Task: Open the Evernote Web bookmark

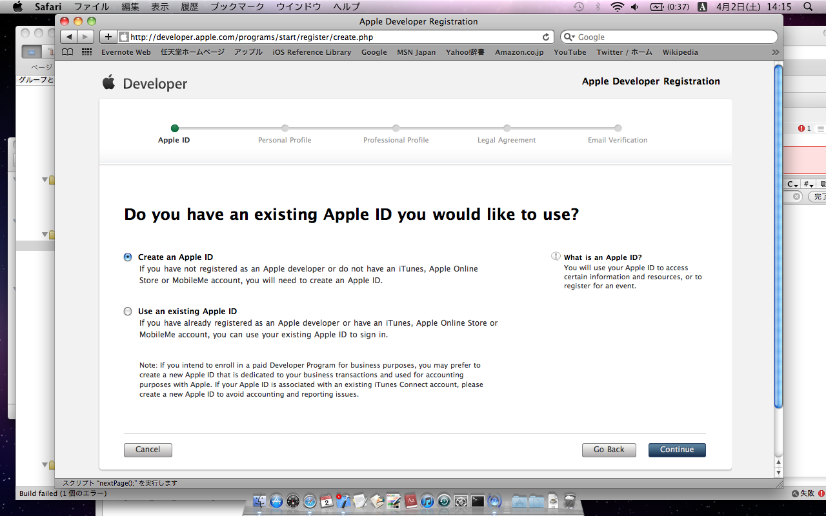Action: point(126,52)
